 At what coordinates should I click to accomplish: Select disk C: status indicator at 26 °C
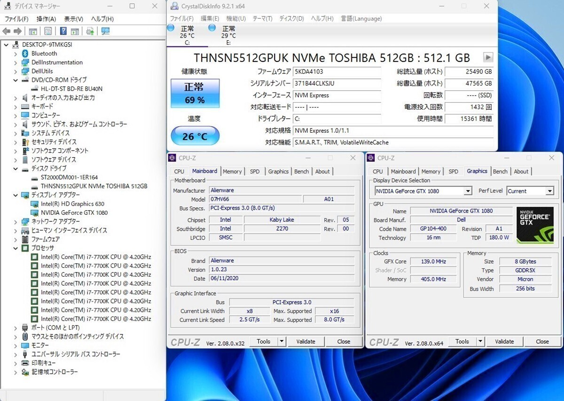click(x=187, y=35)
